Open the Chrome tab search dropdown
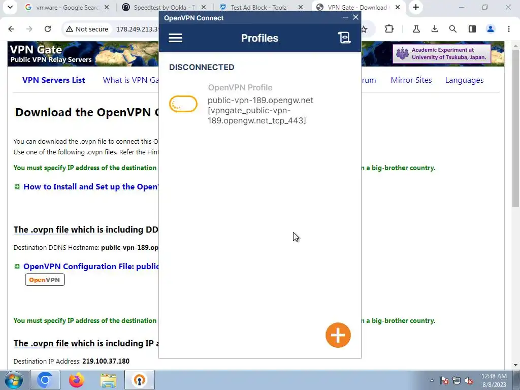Image resolution: width=520 pixels, height=390 pixels. (x=10, y=7)
